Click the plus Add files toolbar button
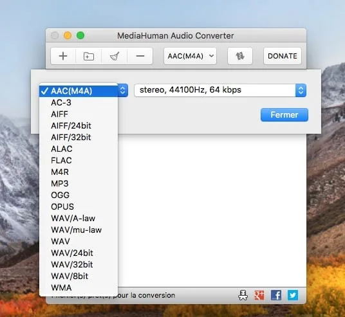The image size is (345, 317). point(63,56)
